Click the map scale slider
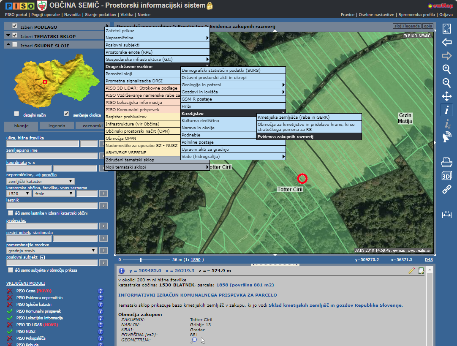Image resolution: width=457 pixels, height=346 pixels. point(141,260)
